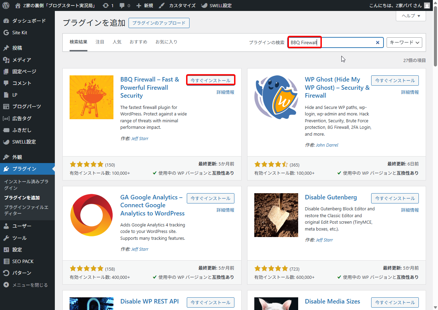The width and height of the screenshot is (438, 310).
Task: Click the 設定 sliders icon in sidebar
Action: 6,250
